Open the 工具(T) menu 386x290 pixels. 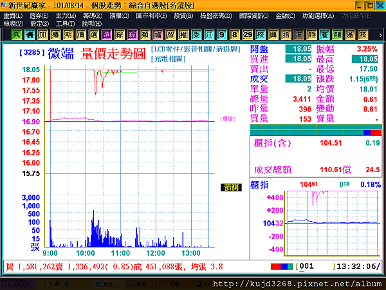[x=65, y=24]
